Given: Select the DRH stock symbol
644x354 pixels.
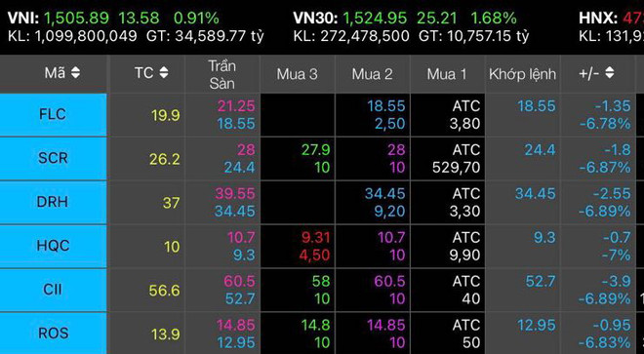Looking at the screenshot, I should click(x=53, y=202).
